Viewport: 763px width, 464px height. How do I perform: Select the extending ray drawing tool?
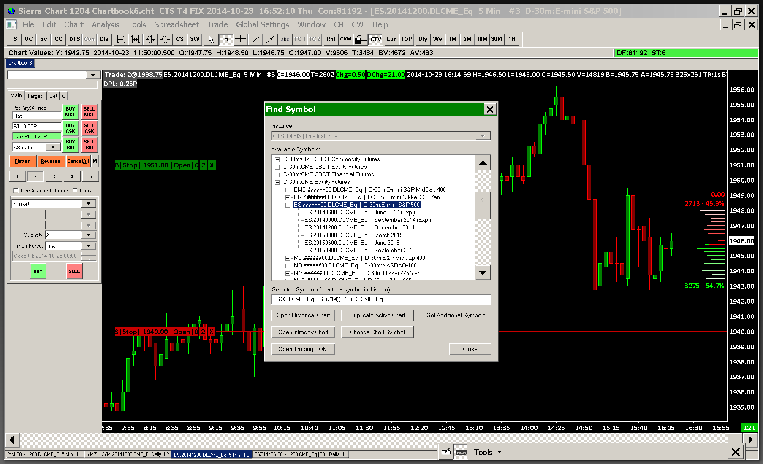(270, 39)
